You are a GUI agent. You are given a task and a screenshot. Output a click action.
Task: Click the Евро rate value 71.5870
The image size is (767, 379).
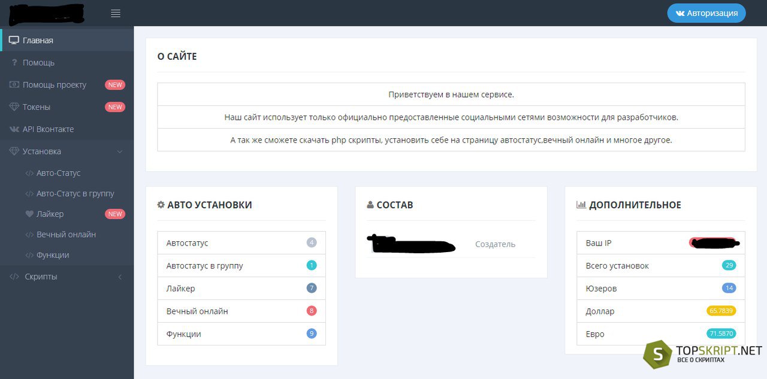coord(721,333)
